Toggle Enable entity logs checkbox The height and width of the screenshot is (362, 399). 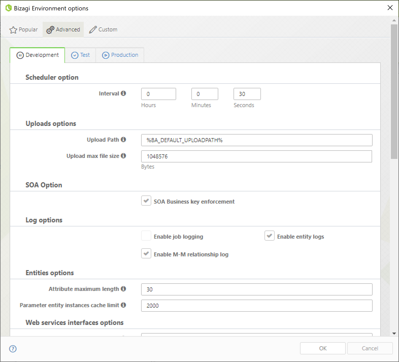[x=270, y=236]
